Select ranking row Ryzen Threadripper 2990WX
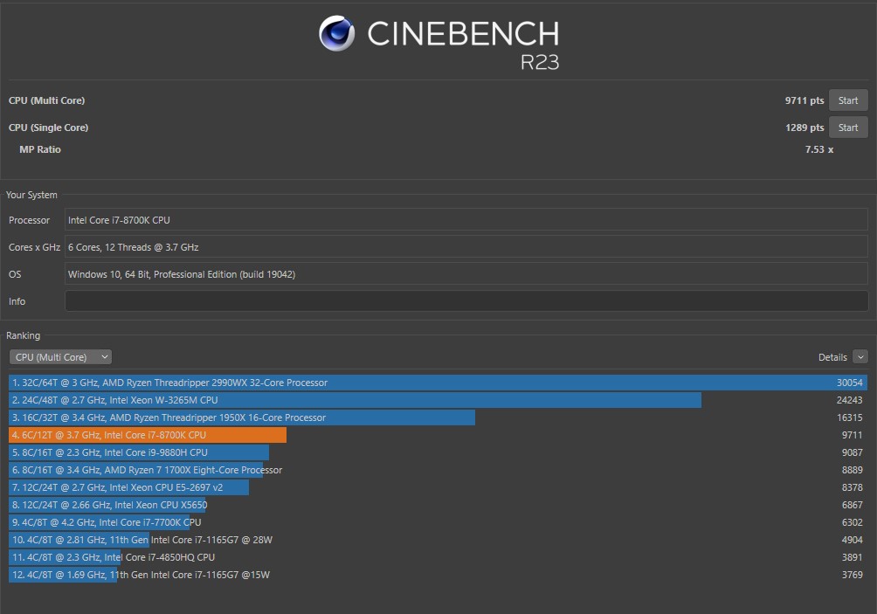Screen dimensions: 877x614 coord(438,383)
